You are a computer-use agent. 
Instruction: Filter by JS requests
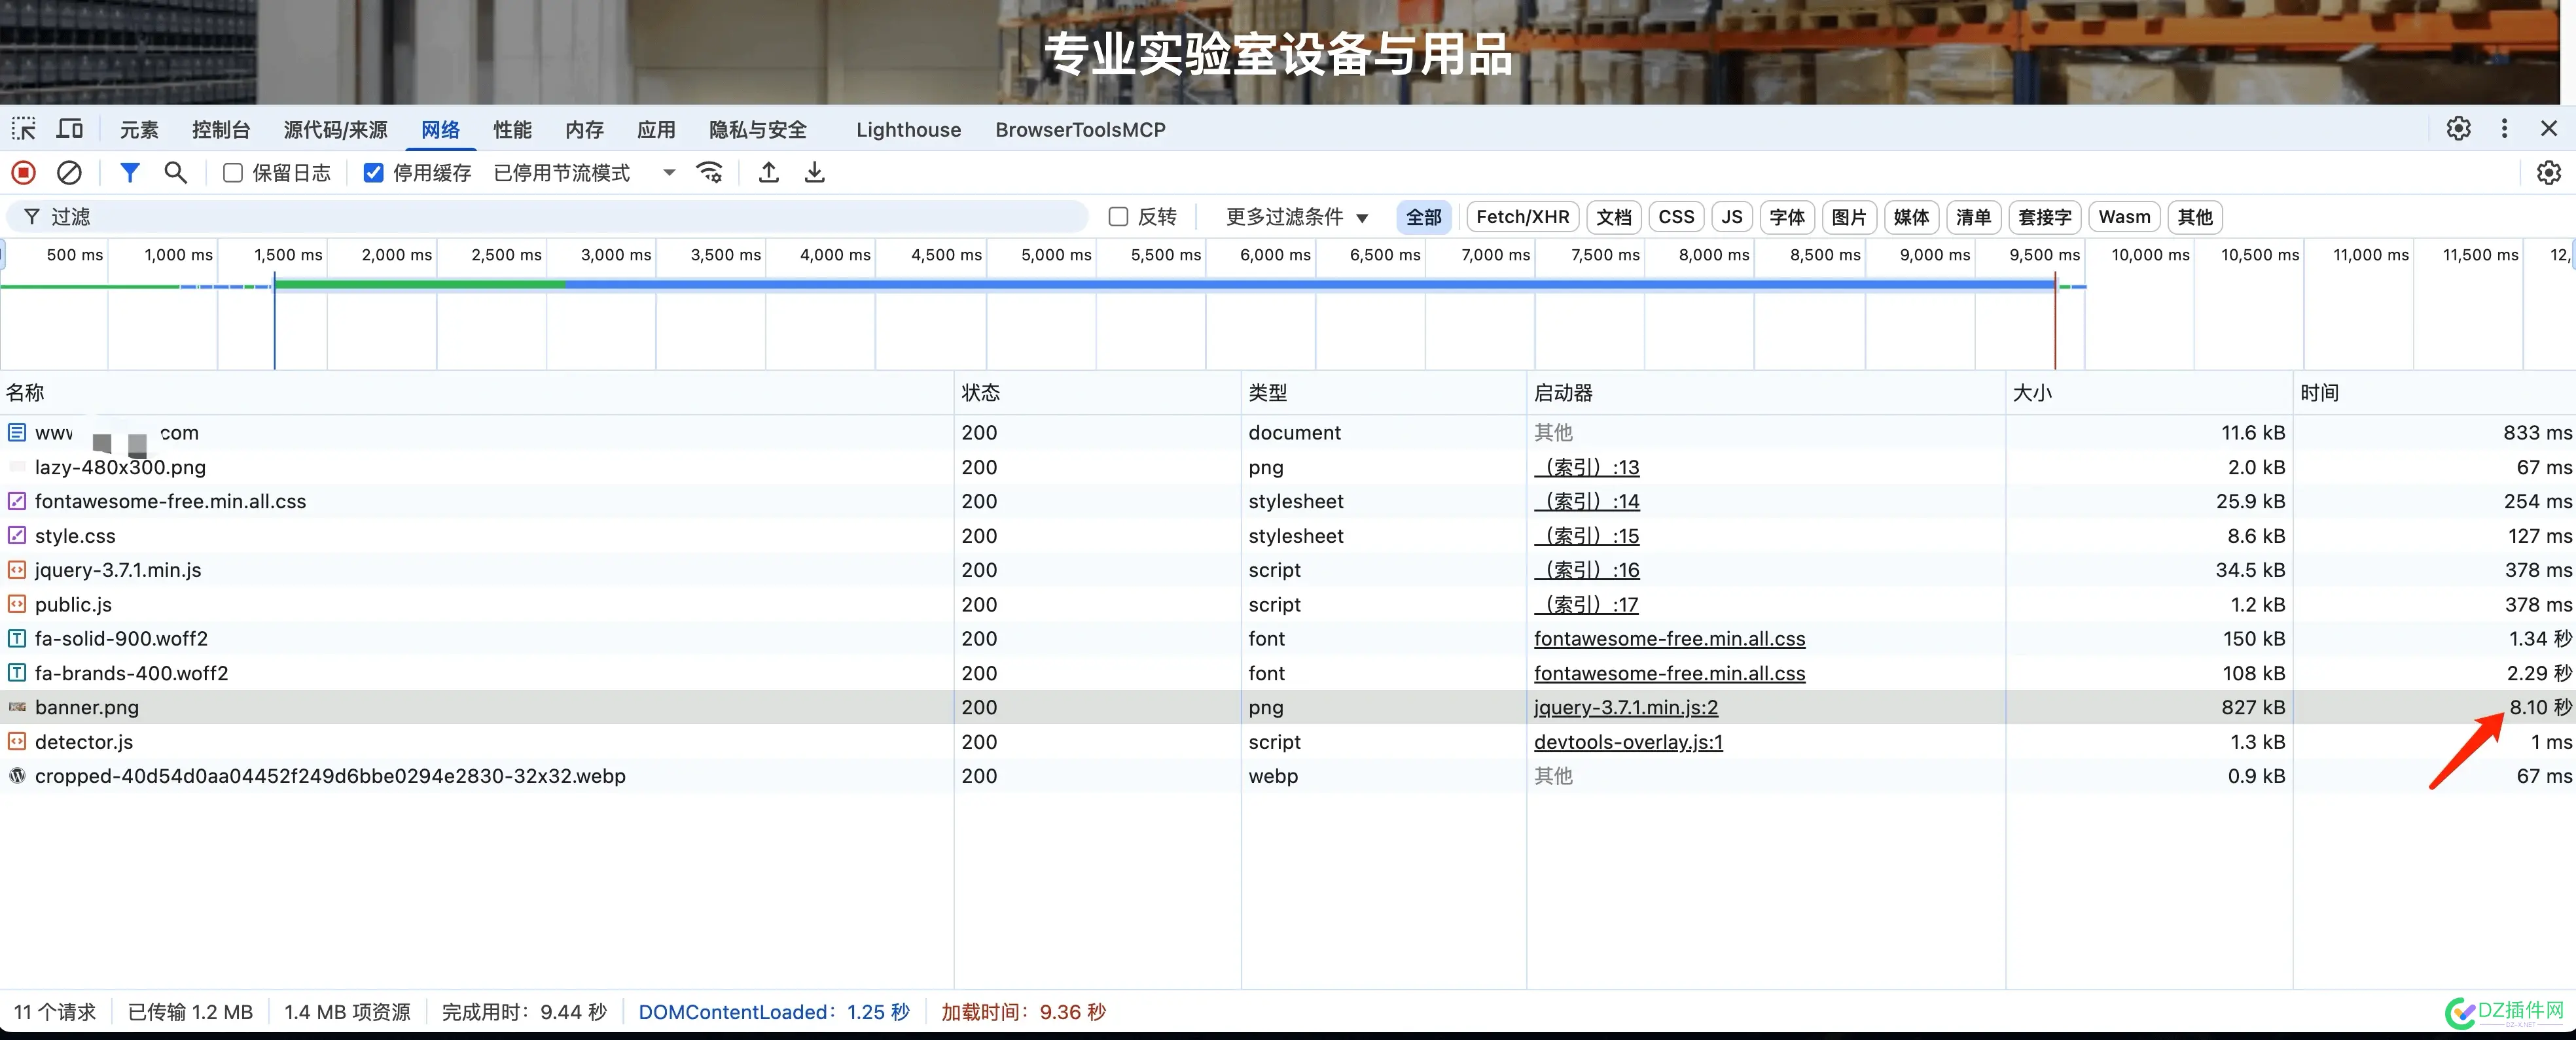[x=1732, y=217]
